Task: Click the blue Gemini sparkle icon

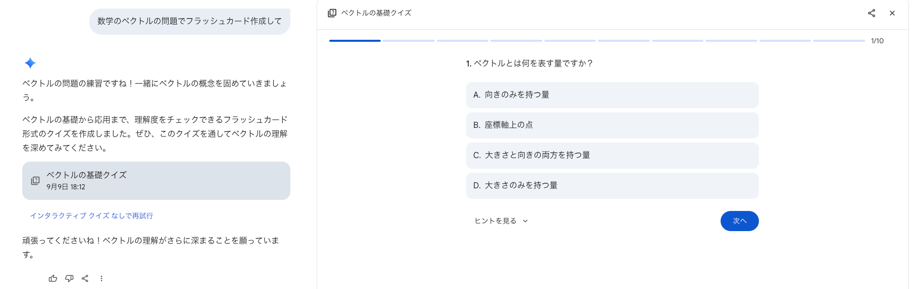Action: pyautogui.click(x=30, y=63)
